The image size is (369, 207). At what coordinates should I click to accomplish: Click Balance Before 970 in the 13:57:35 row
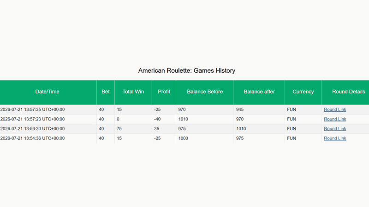coord(182,109)
